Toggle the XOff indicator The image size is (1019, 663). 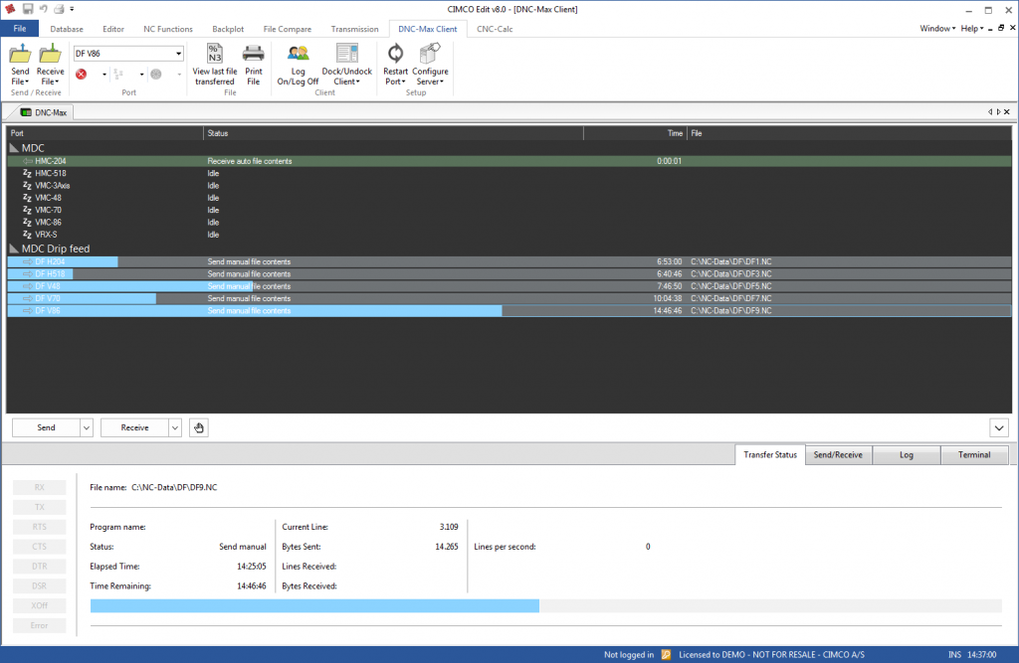click(39, 606)
